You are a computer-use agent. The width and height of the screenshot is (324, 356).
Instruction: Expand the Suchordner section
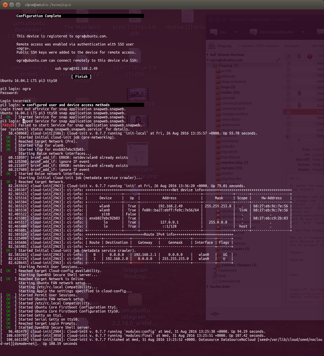(x=208, y=287)
